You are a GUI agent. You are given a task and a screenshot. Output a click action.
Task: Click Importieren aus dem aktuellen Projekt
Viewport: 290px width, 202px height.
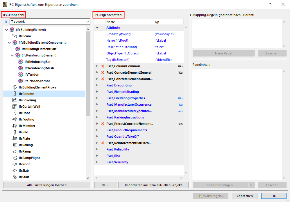coord(153,185)
